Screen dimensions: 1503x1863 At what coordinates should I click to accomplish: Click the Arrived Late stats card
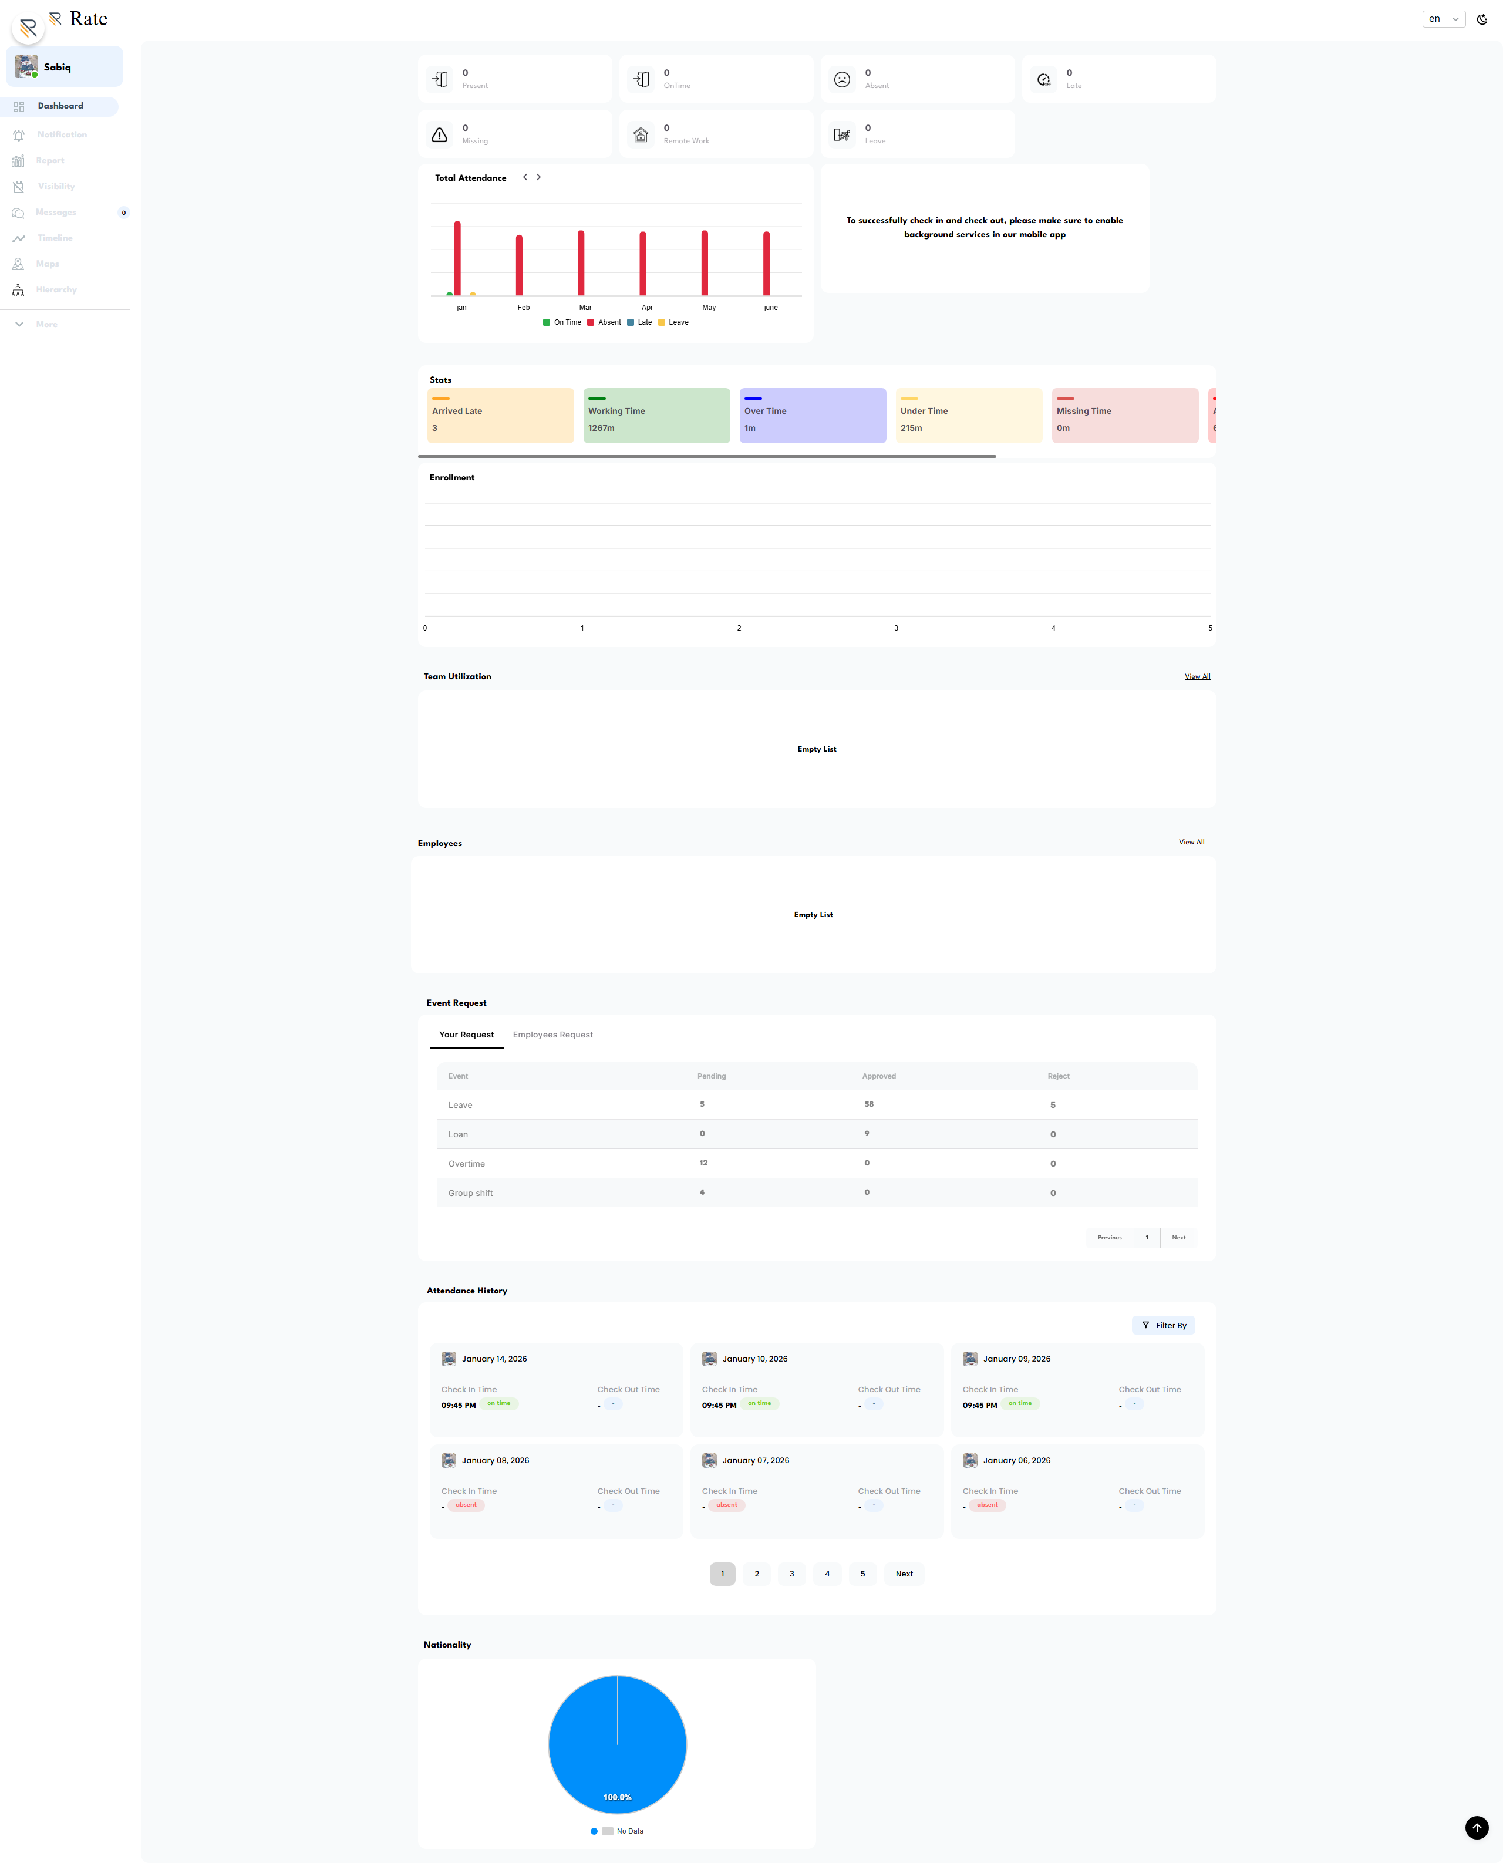point(500,416)
